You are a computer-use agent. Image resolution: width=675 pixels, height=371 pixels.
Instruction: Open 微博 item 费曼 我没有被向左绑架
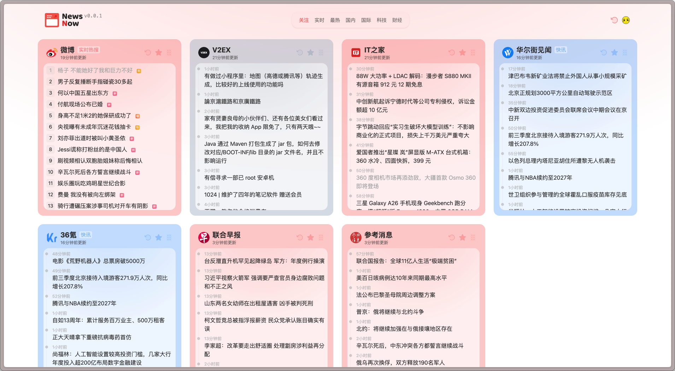click(87, 195)
